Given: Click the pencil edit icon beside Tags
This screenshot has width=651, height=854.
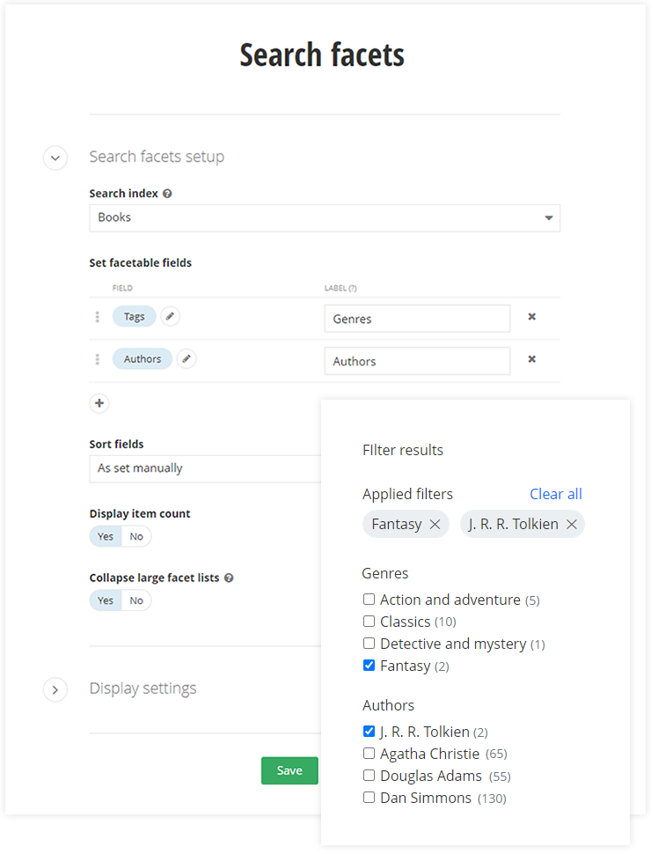Looking at the screenshot, I should coord(170,316).
